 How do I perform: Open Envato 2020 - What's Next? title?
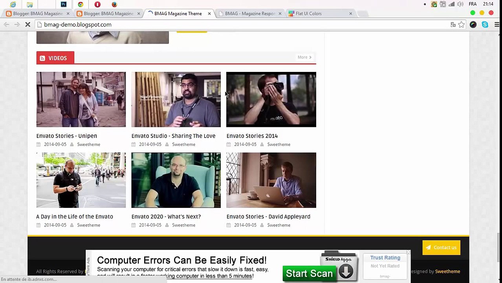click(166, 217)
